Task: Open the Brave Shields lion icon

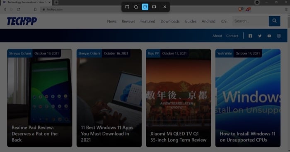Action: [x=240, y=9]
